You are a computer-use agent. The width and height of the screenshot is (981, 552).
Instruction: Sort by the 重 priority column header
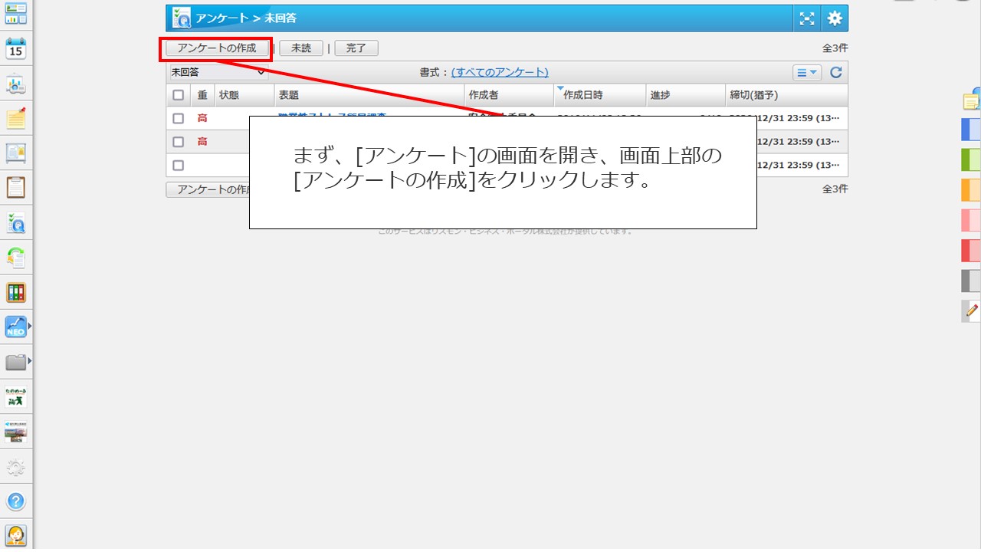pyautogui.click(x=202, y=95)
